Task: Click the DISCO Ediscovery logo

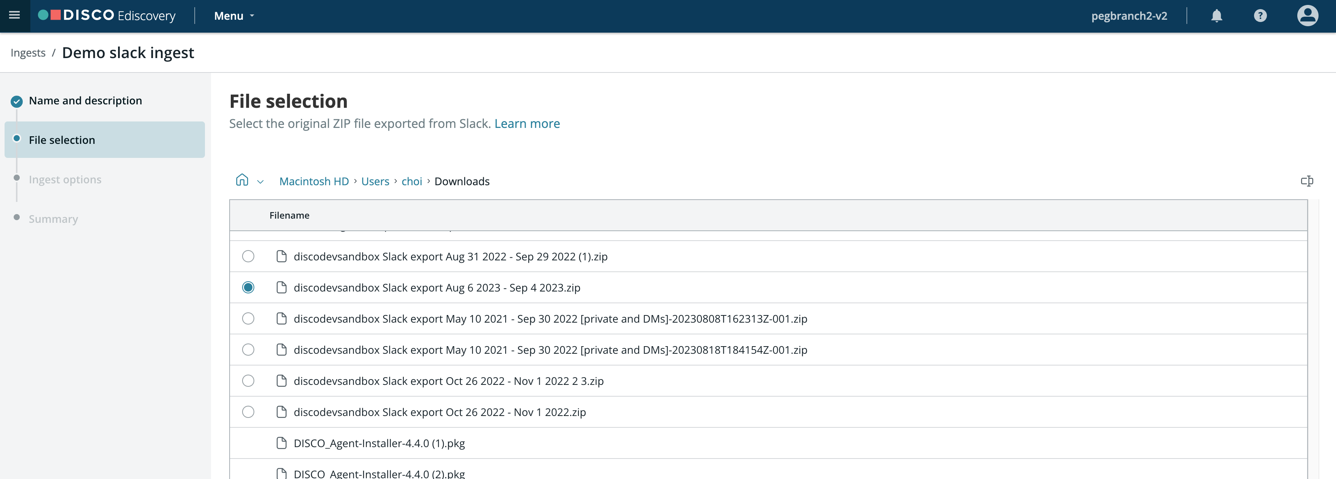Action: (x=107, y=16)
